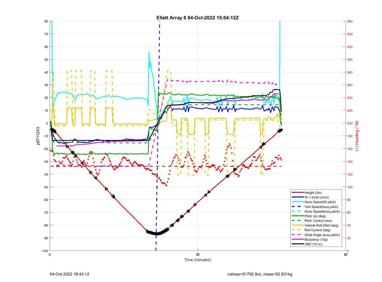Select the left axis tick label '-30'

click(45, 162)
